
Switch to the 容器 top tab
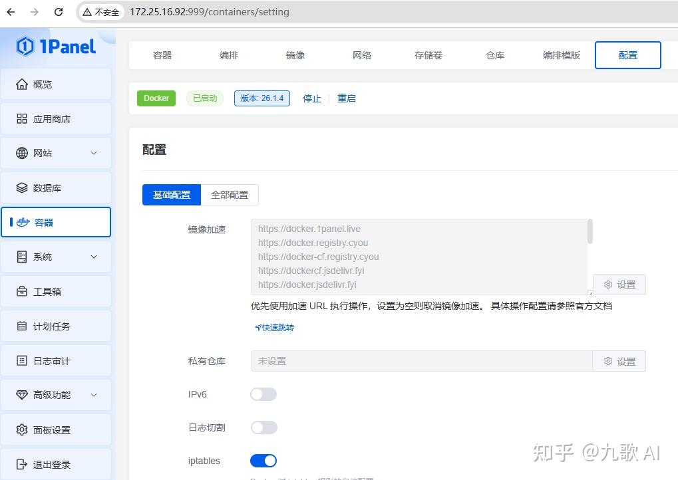(162, 55)
